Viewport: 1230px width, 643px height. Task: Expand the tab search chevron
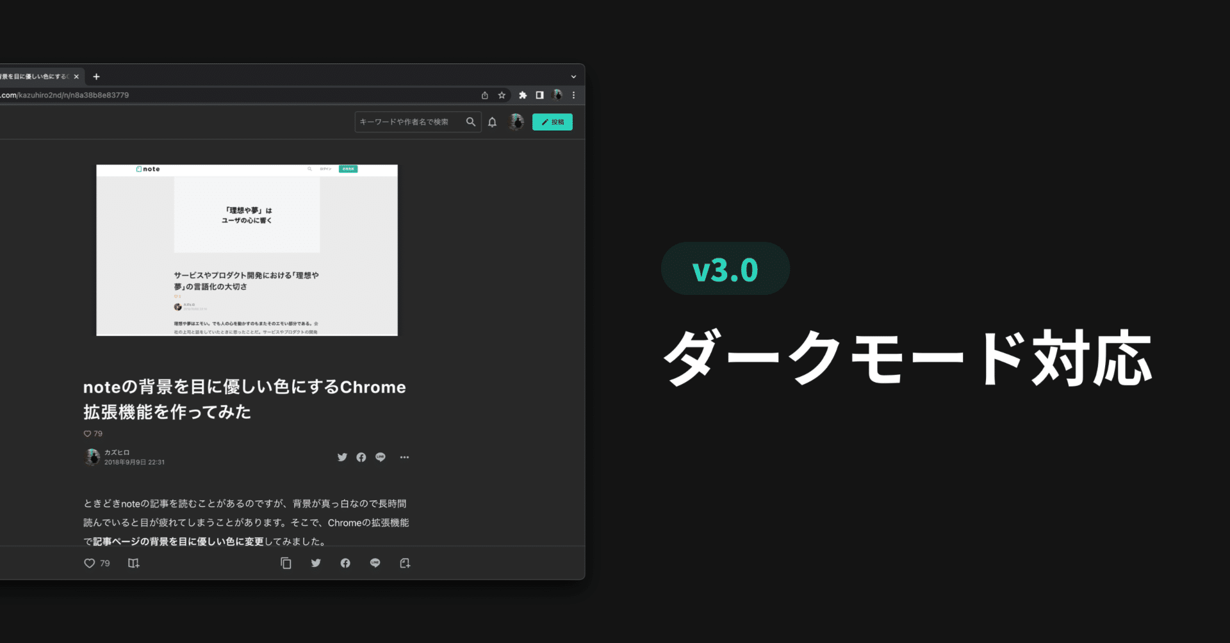573,77
